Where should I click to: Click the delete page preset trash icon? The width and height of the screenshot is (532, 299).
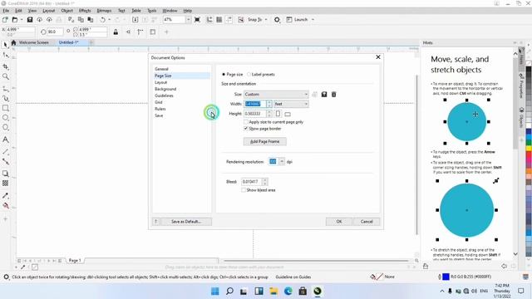(334, 94)
